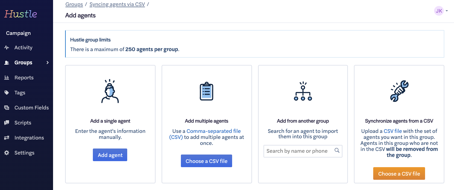Screen dimensions: 454x190
Task: Open the Comma-separated file (CSV) link
Action: [x=205, y=134]
